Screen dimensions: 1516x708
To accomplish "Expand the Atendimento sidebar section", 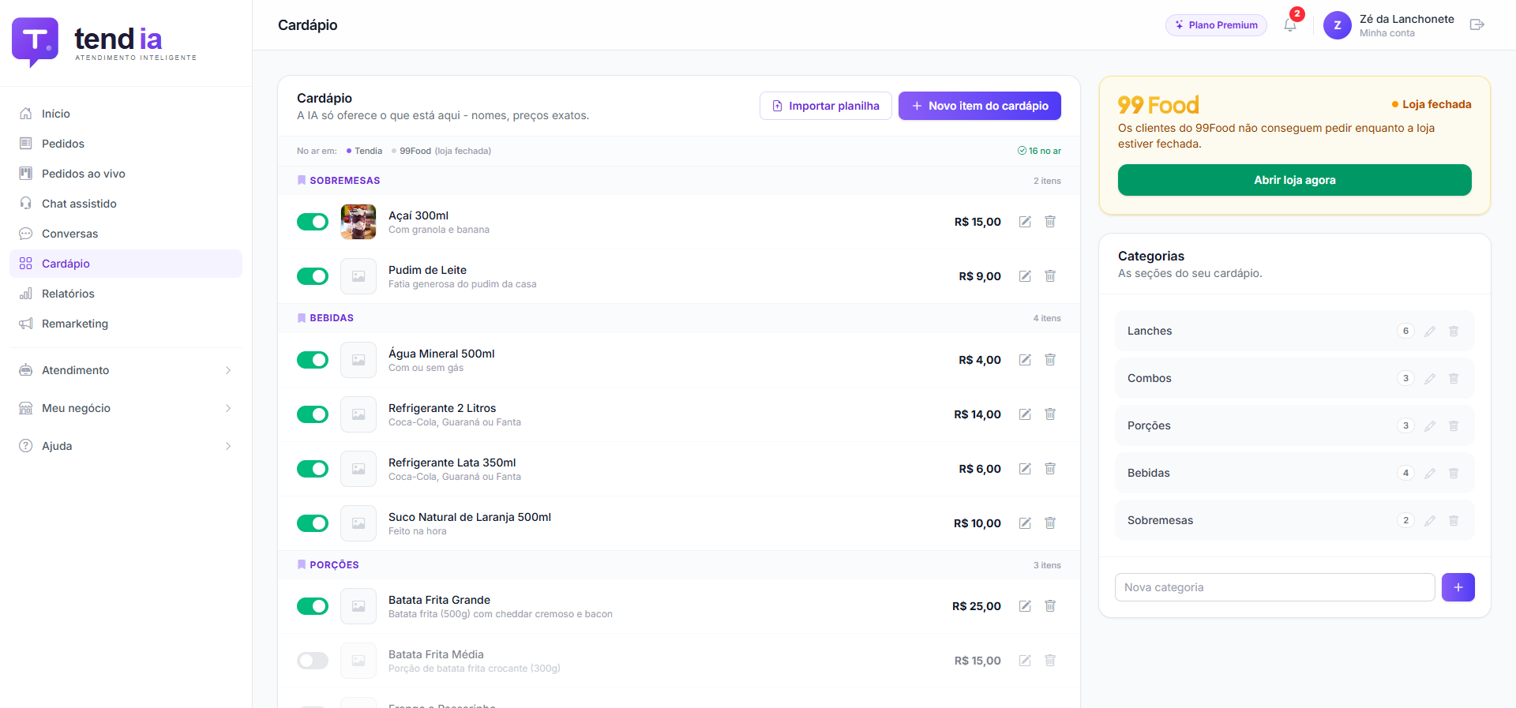I will (x=126, y=370).
